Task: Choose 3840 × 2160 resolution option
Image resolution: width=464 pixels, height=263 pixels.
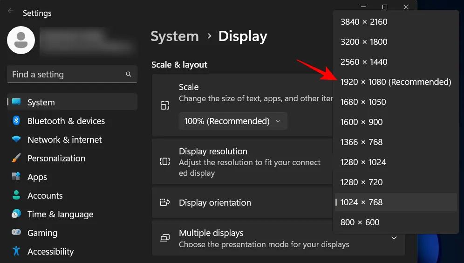Action: (x=364, y=22)
